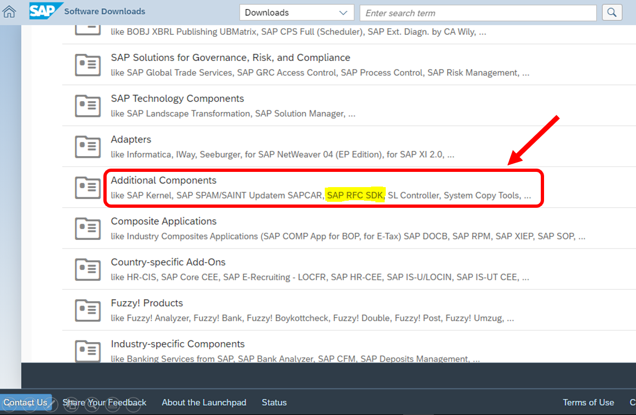Open the Adapters category
The image size is (636, 415).
coord(131,140)
